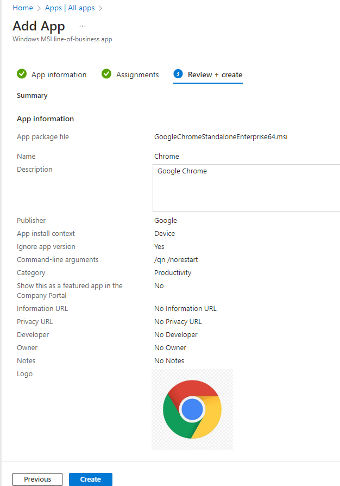The width and height of the screenshot is (340, 486).
Task: Switch to the App information tab
Action: [59, 74]
